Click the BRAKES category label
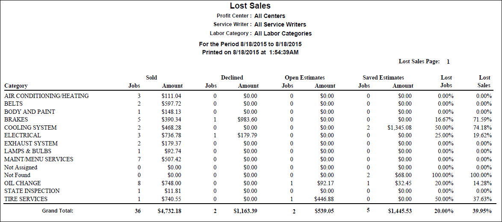Viewport: 502px width, 222px height. point(16,119)
